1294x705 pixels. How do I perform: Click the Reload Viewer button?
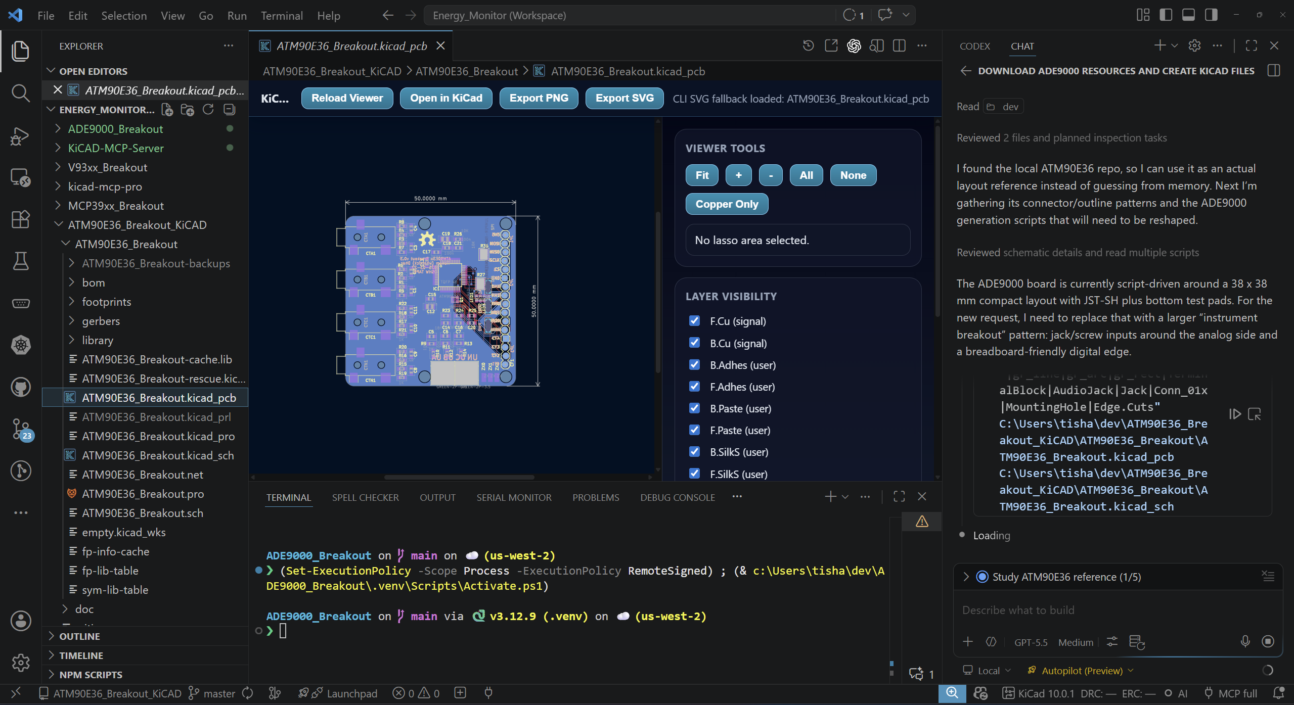[x=347, y=98]
